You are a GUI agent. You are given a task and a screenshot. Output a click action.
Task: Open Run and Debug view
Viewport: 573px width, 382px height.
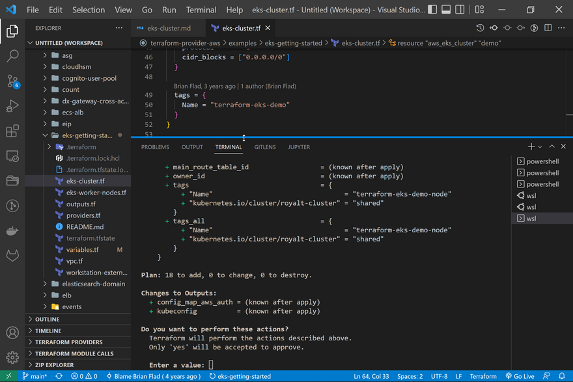click(x=12, y=106)
